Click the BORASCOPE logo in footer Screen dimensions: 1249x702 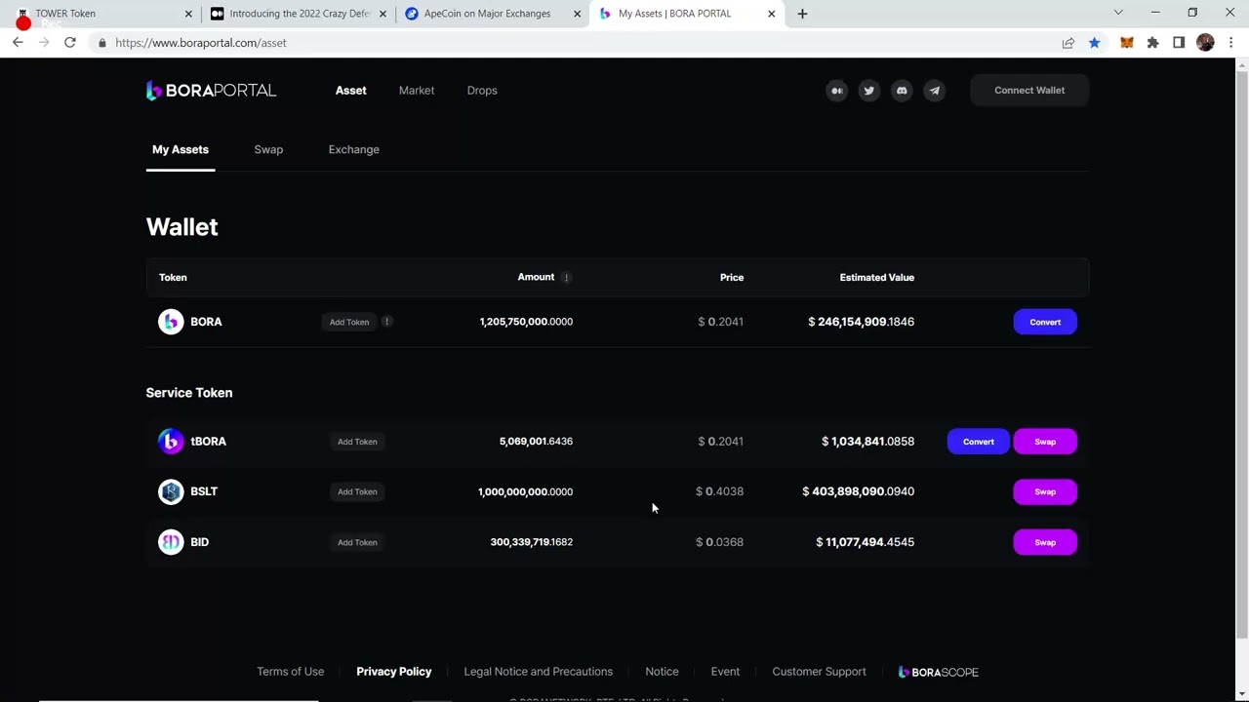tap(938, 672)
